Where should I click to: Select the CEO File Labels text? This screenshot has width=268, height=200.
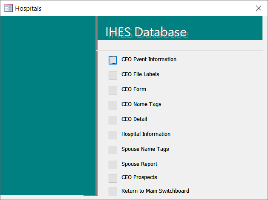coord(140,74)
